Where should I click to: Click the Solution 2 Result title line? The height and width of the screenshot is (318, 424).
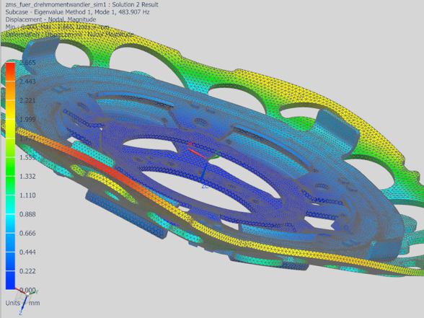[x=81, y=4]
